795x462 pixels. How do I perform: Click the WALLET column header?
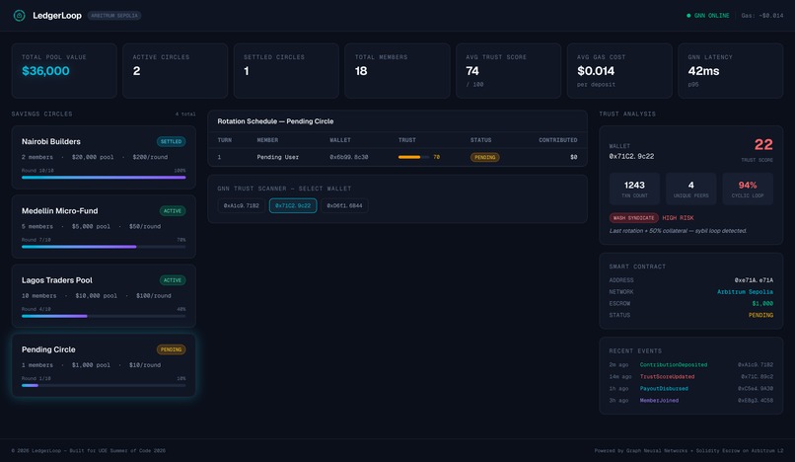340,140
